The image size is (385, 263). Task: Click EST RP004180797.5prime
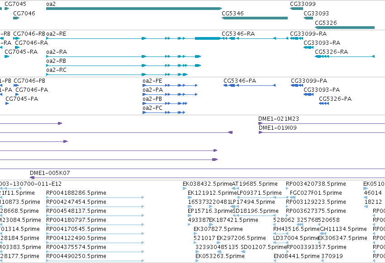tap(76, 221)
